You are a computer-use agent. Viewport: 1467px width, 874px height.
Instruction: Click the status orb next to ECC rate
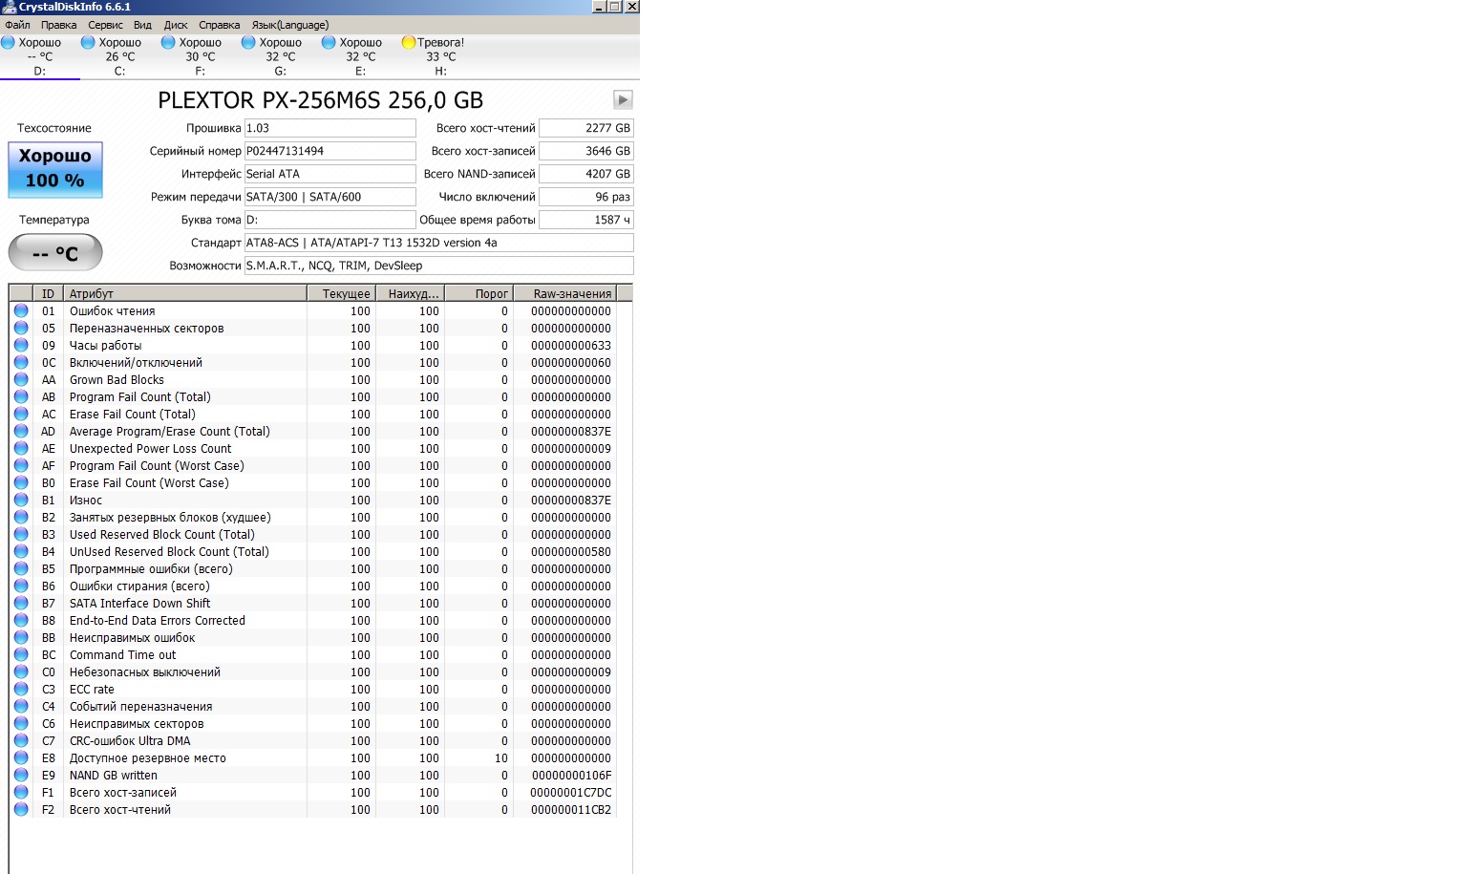click(x=21, y=690)
